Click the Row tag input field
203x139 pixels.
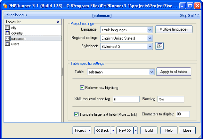coord(171,99)
